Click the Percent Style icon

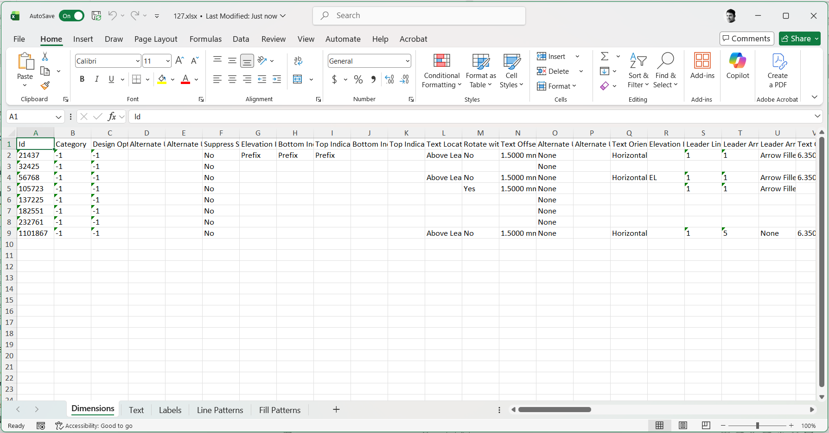coord(358,79)
